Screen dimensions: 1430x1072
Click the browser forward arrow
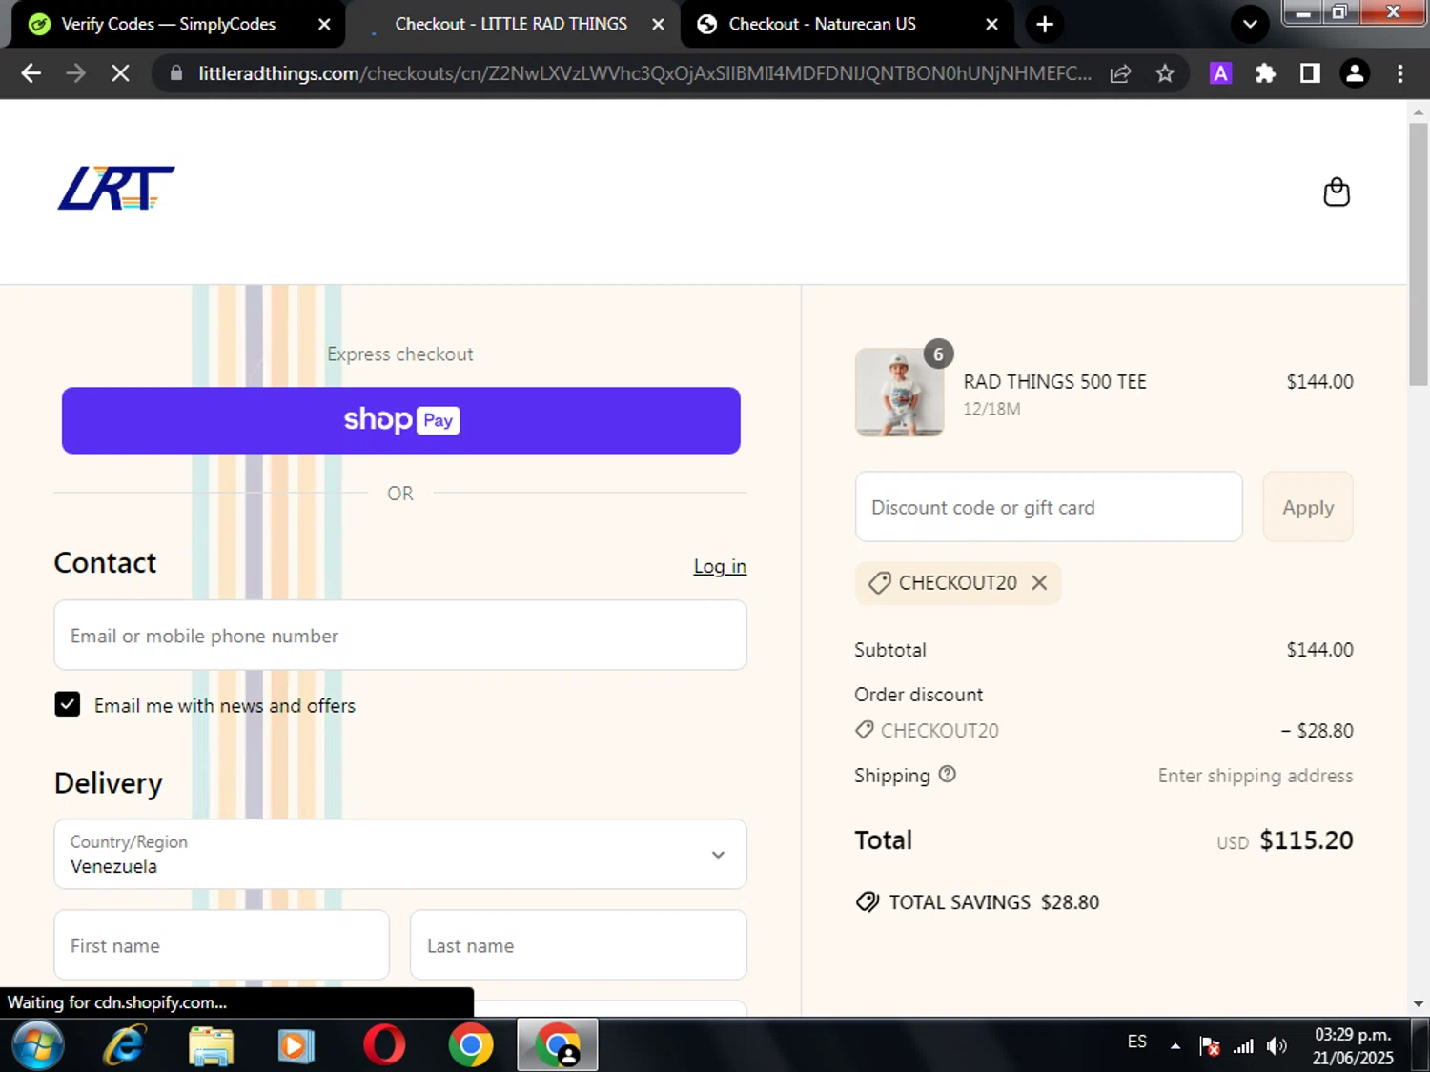tap(75, 73)
